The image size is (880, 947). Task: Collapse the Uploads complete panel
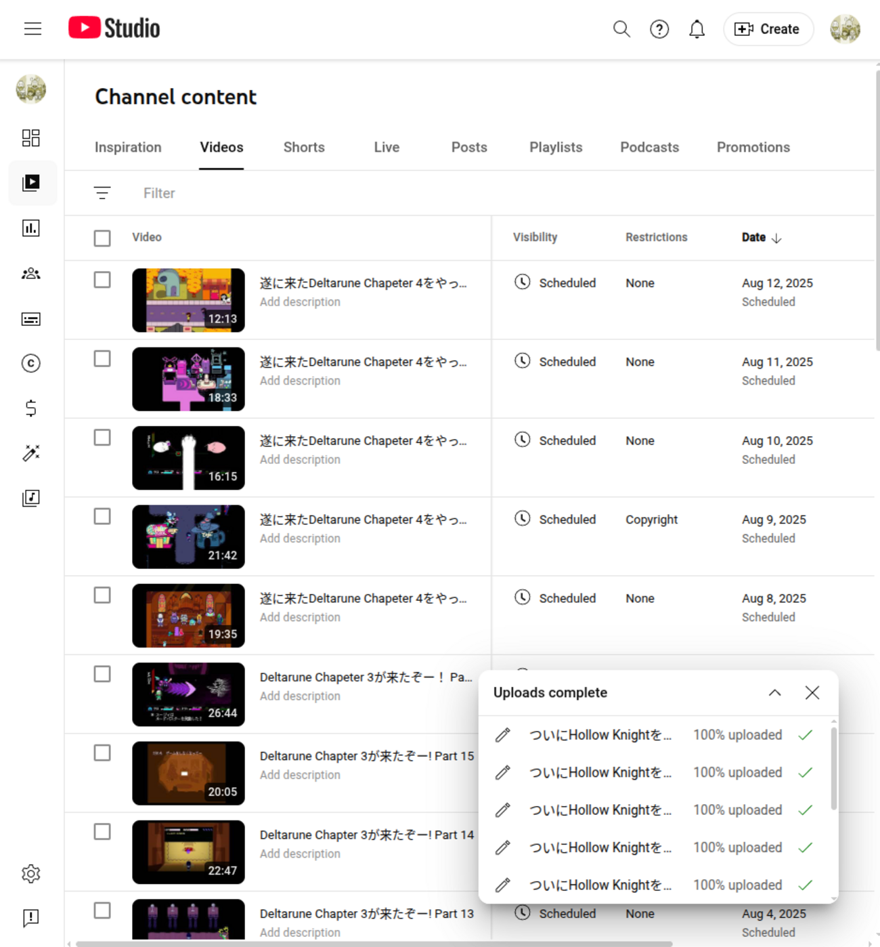[775, 692]
